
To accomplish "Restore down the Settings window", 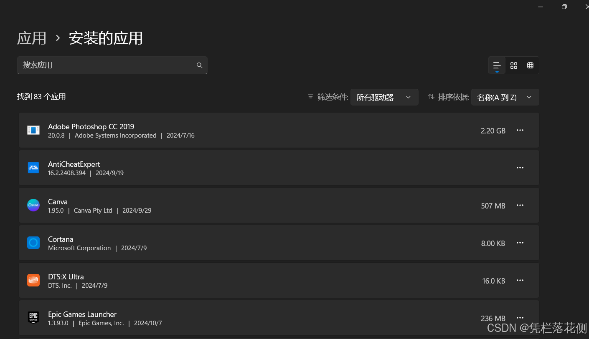I will click(x=564, y=6).
